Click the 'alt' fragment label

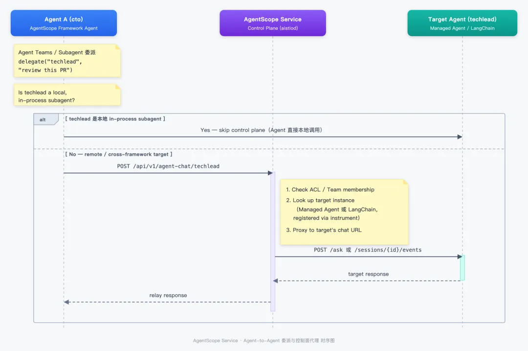[x=46, y=119]
